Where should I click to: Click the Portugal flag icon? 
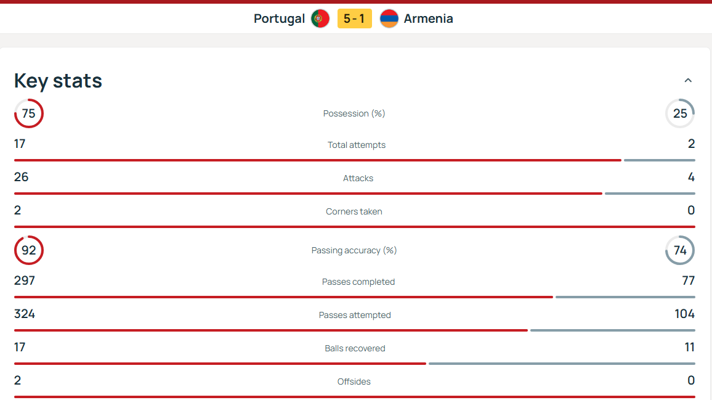tap(320, 18)
